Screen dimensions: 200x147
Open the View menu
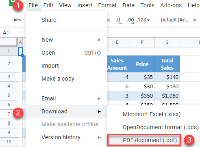click(65, 5)
